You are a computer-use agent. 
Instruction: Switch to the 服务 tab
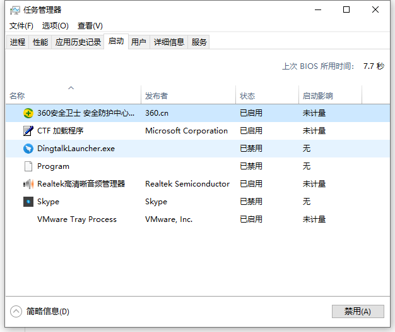click(199, 42)
